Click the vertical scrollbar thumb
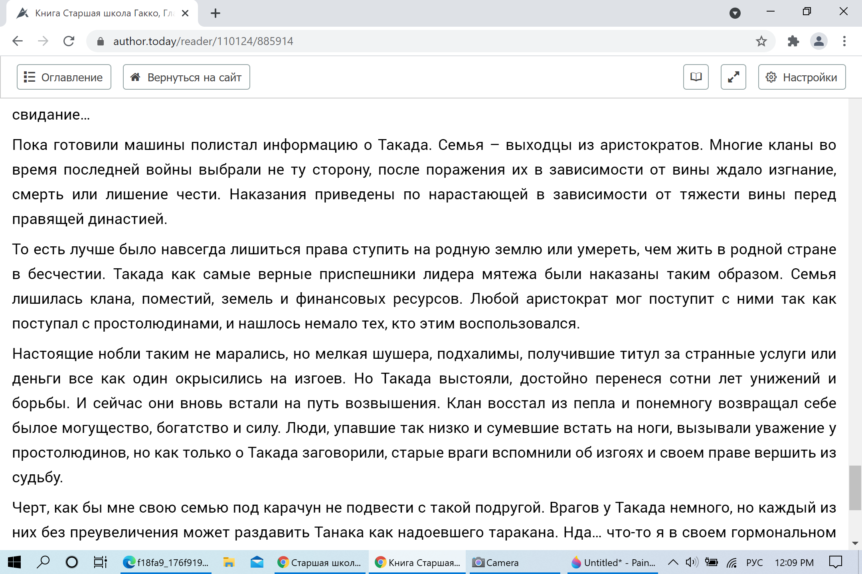 click(854, 487)
